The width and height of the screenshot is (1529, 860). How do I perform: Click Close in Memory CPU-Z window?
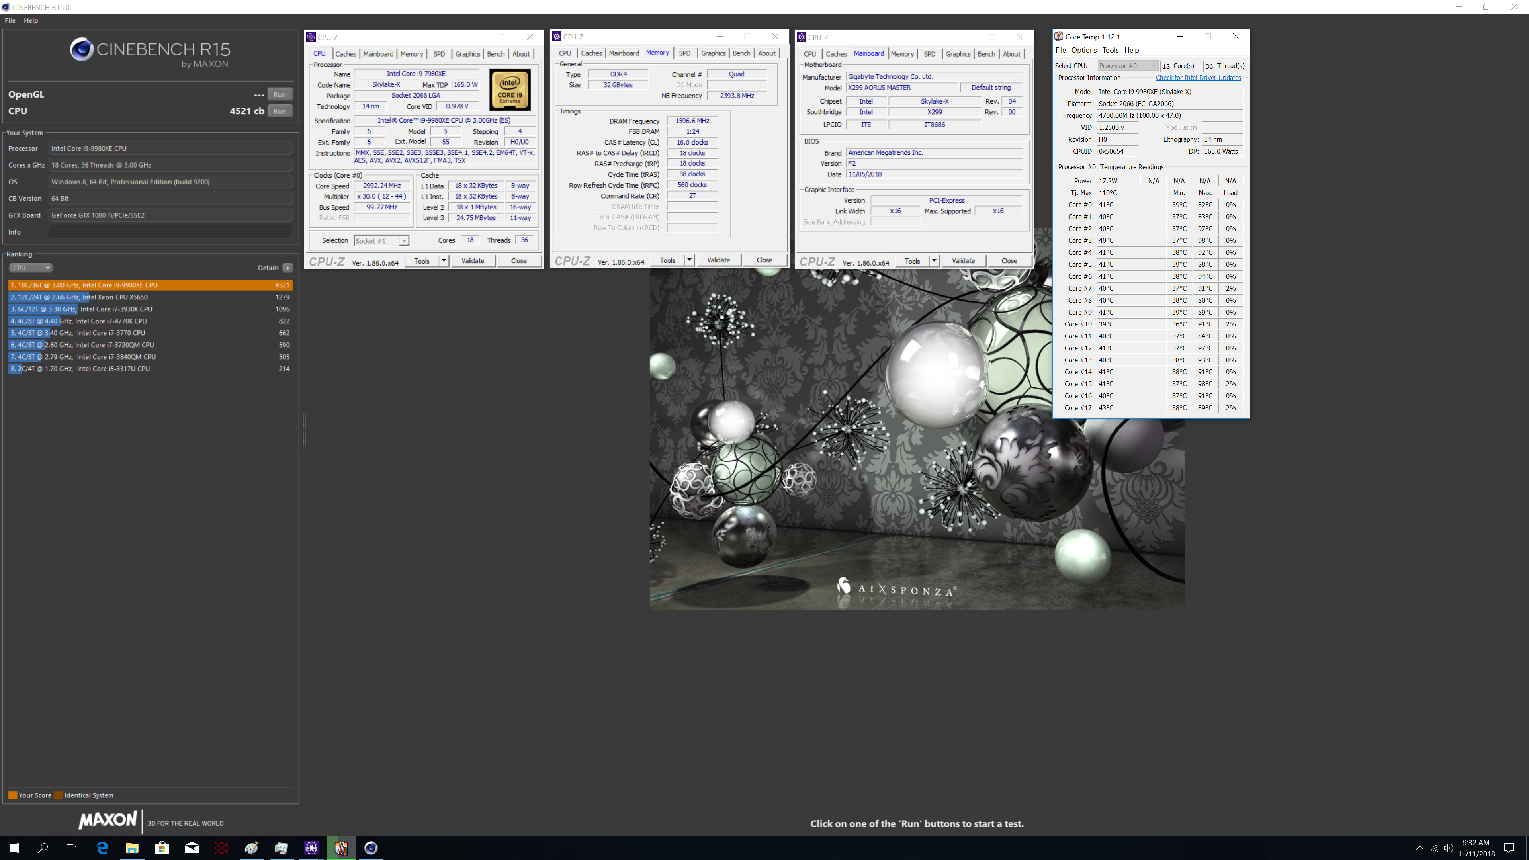(764, 260)
